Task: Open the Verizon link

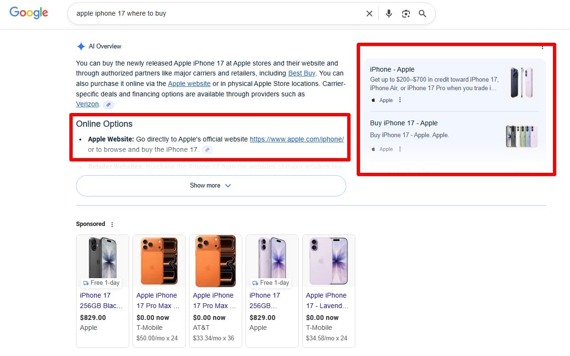Action: click(x=87, y=104)
